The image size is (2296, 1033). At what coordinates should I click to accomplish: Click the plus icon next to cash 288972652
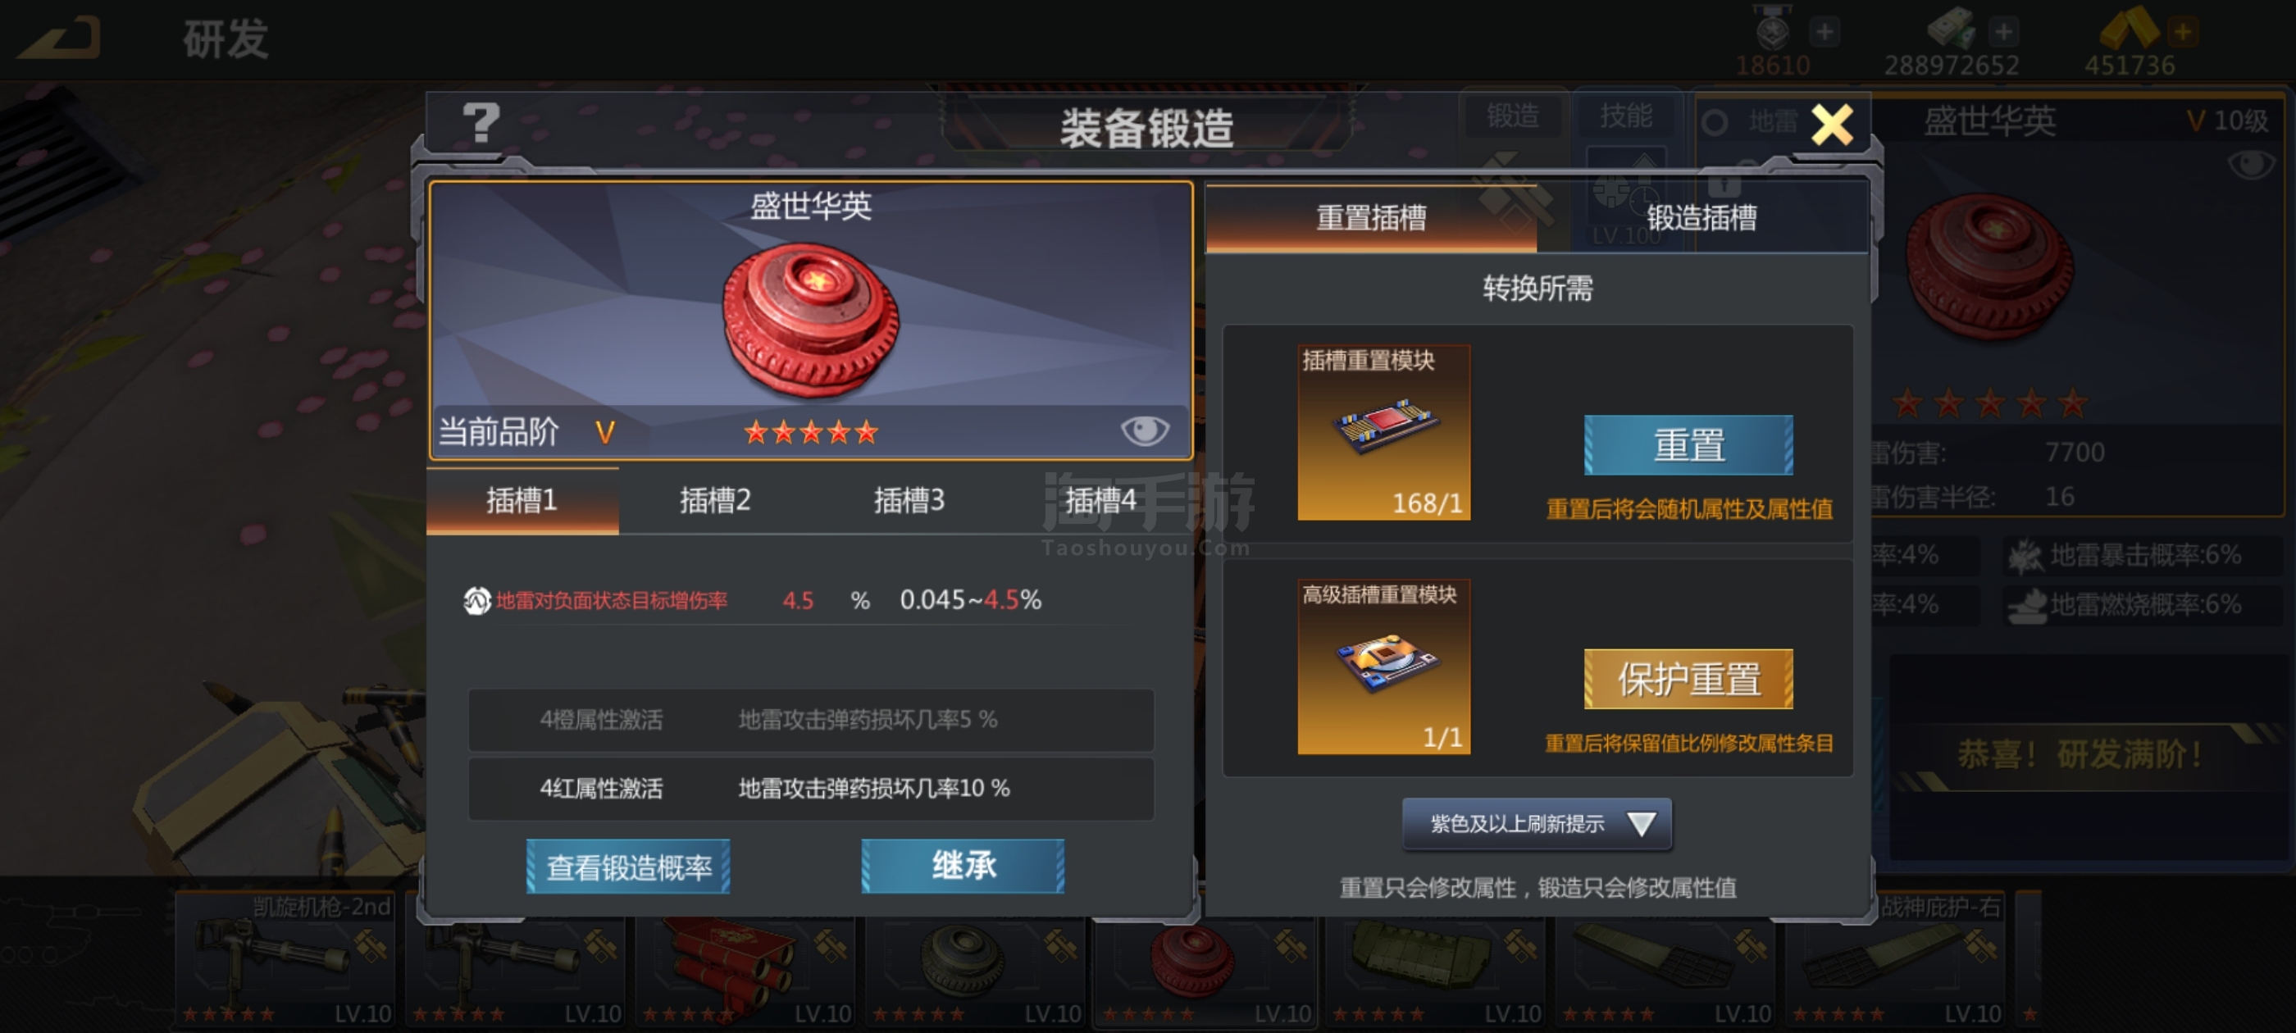(2002, 33)
